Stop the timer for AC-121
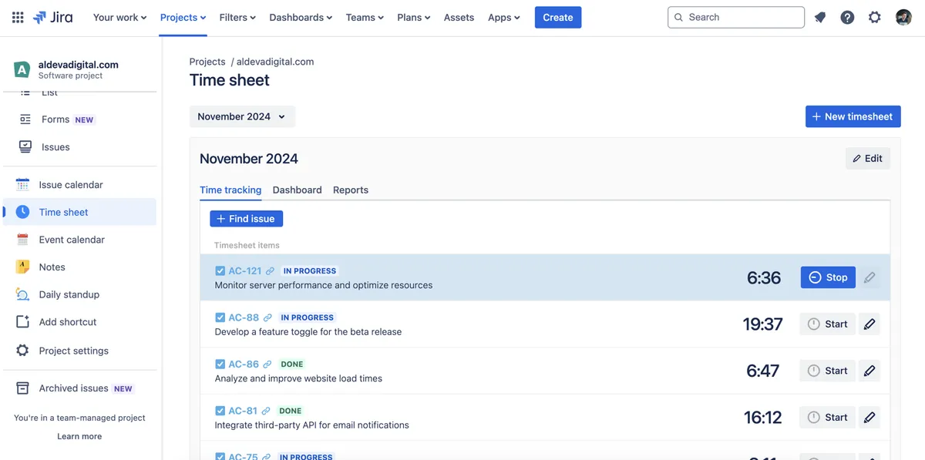Screen dimensions: 925x460 click(828, 277)
